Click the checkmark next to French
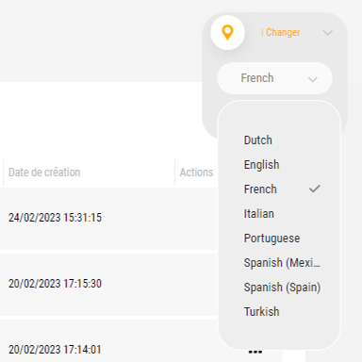 [x=315, y=189]
